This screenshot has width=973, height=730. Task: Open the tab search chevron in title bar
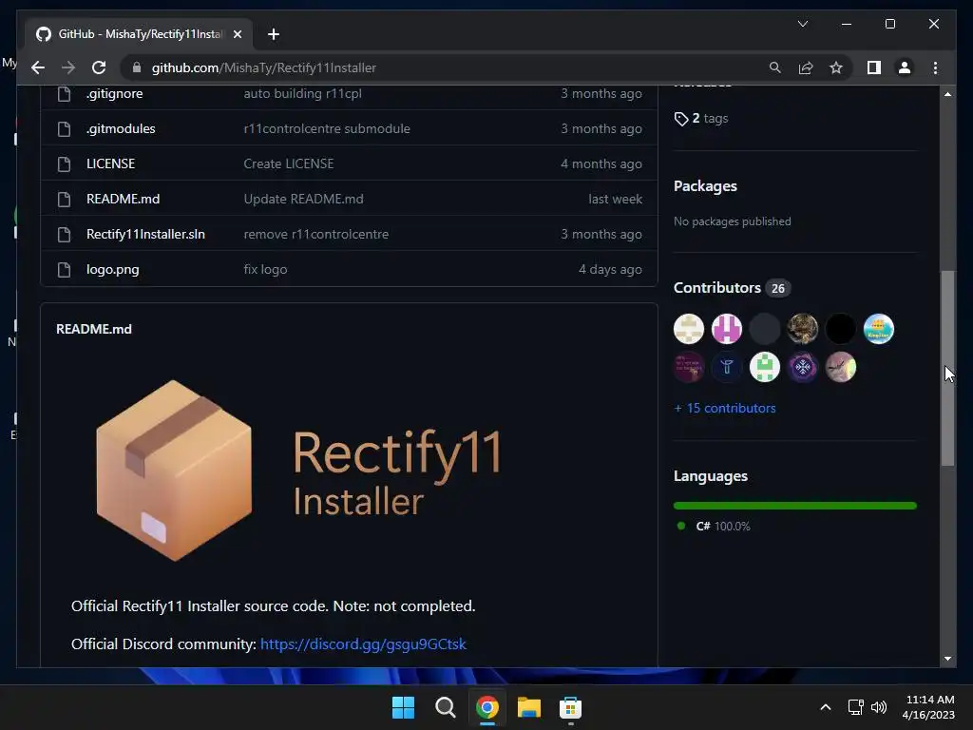pyautogui.click(x=802, y=24)
